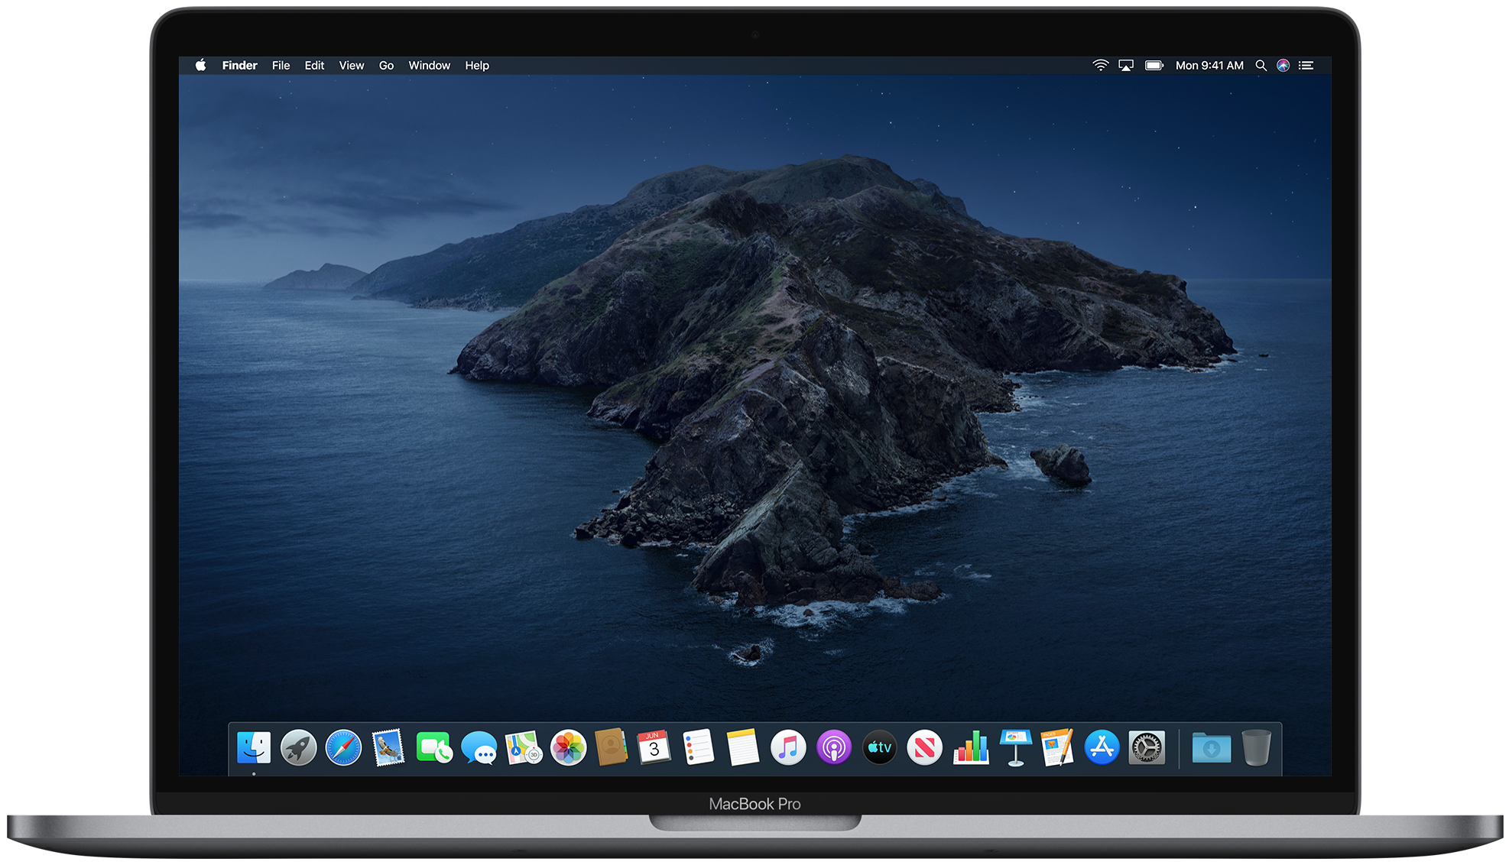This screenshot has width=1509, height=865.
Task: Open Apple TV app in Dock
Action: point(880,747)
